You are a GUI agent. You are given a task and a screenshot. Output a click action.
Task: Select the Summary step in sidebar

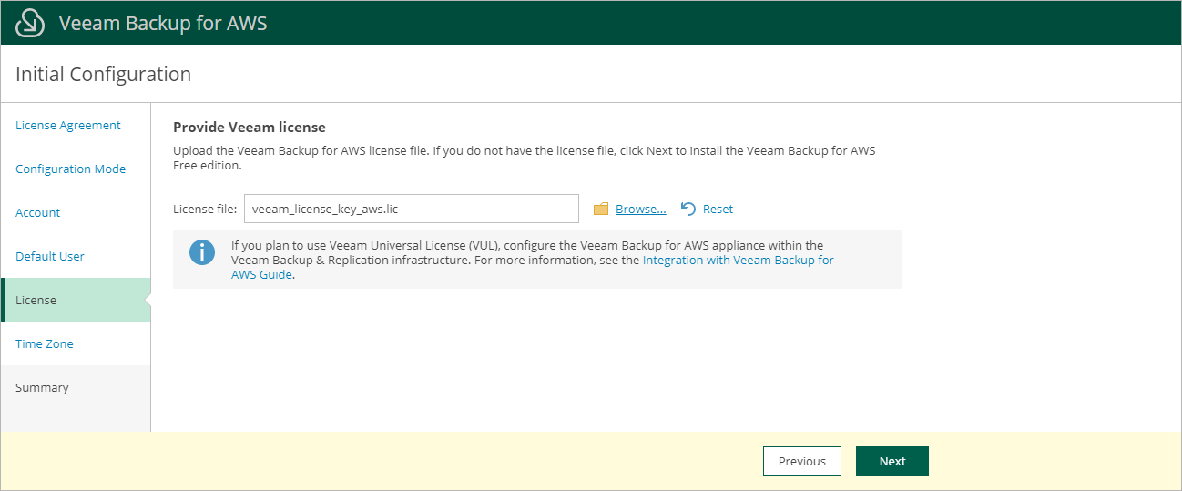point(42,388)
